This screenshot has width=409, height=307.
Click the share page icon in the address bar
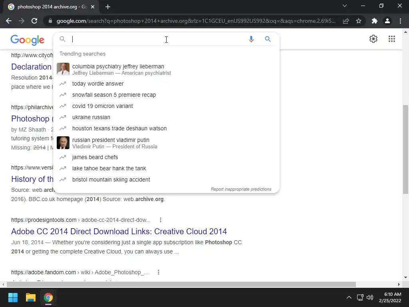(x=346, y=21)
